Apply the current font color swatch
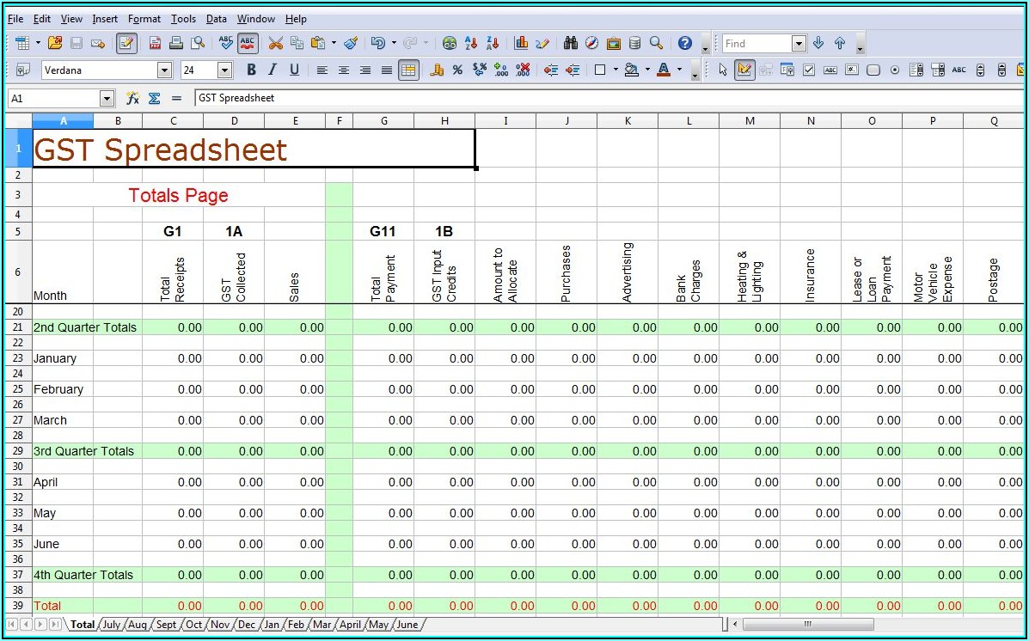 663,70
